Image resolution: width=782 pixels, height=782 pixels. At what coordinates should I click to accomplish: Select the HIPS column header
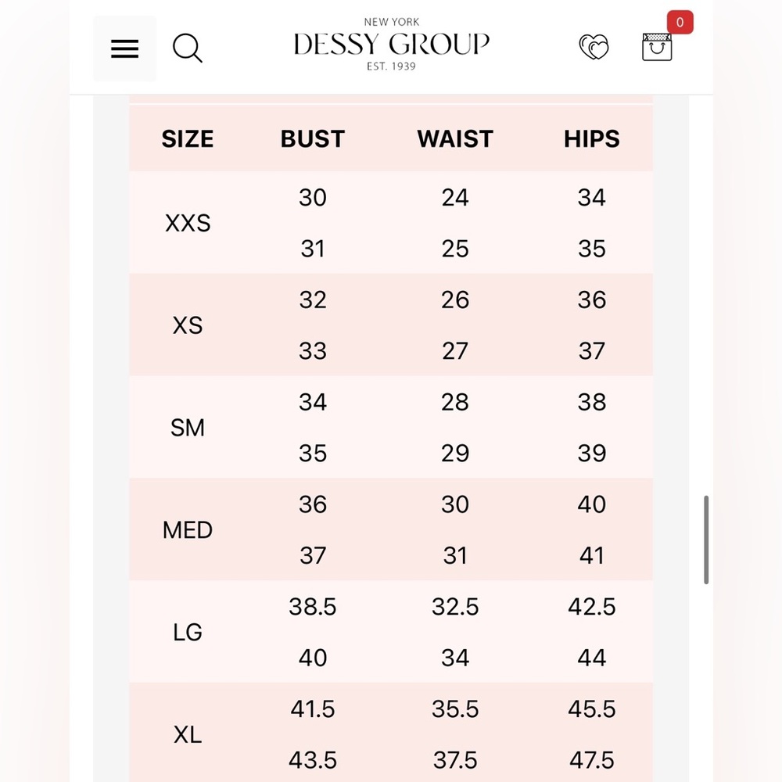coord(591,138)
